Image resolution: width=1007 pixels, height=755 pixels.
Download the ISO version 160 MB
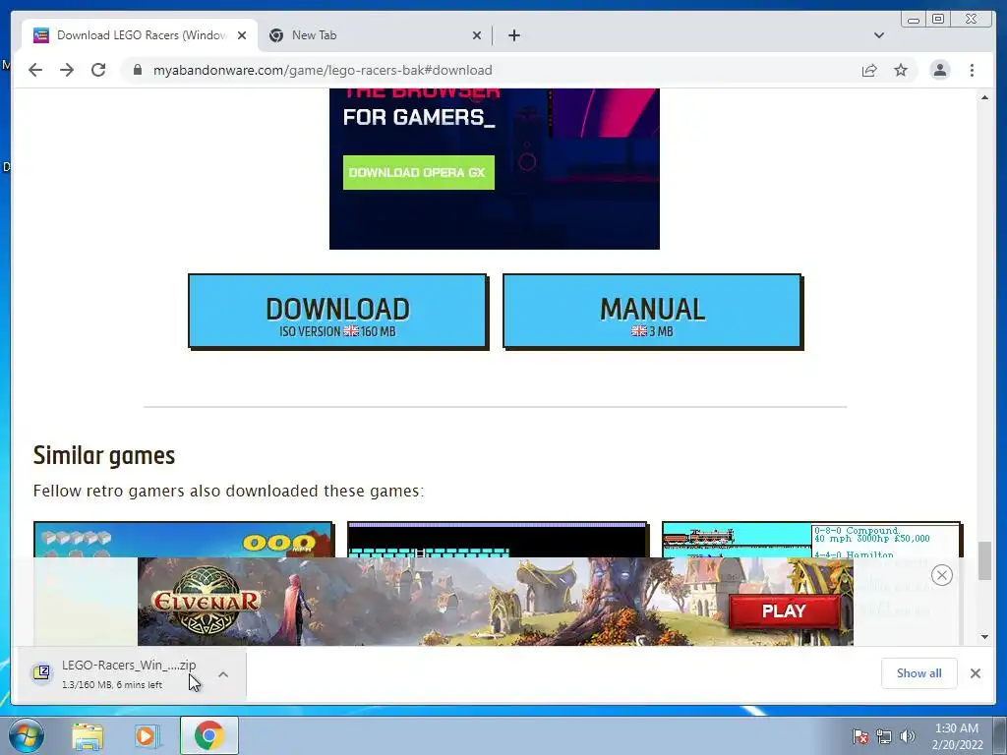pos(338,312)
